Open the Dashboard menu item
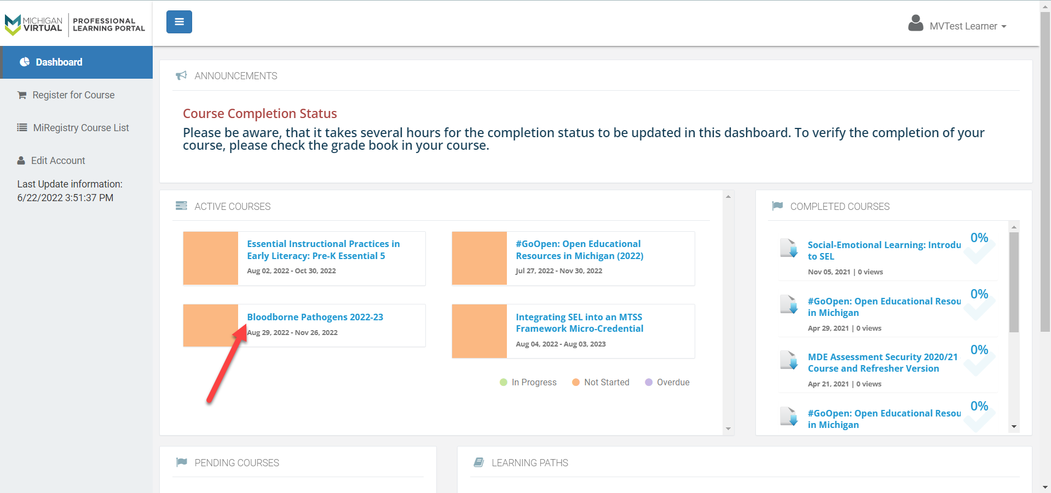 pos(77,62)
